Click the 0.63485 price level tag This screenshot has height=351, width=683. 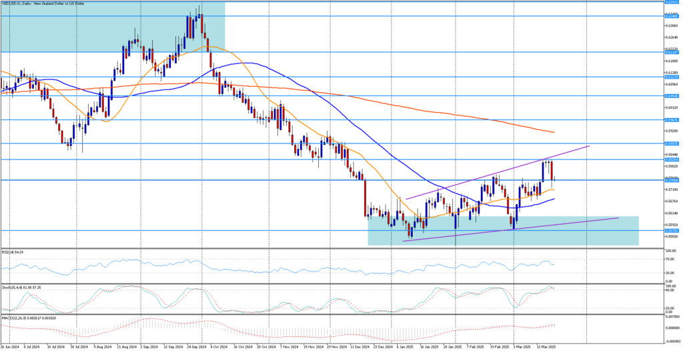point(672,16)
